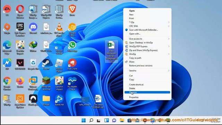The width and height of the screenshot is (222, 125).
Task: Select the Recycle Bin icon
Action: [x=33, y=64]
